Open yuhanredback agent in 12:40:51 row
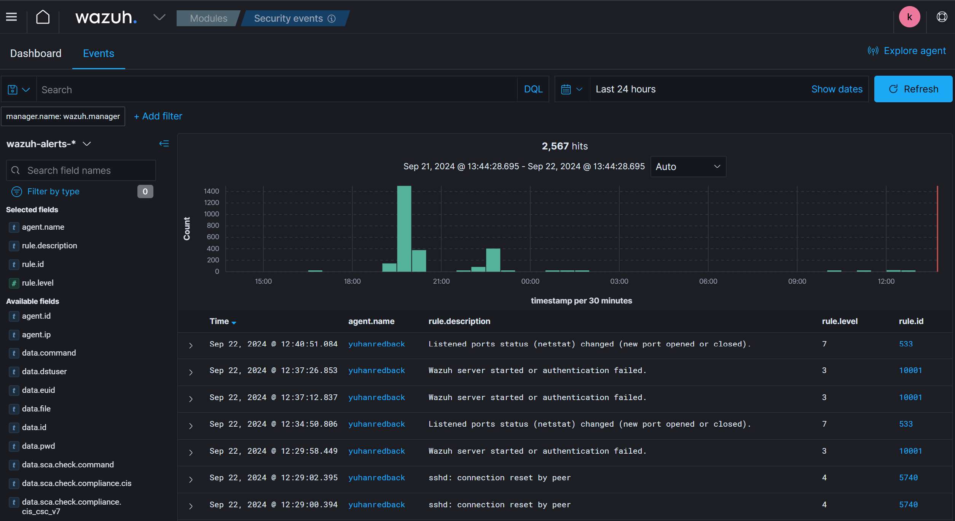Screen dimensions: 955x521 point(376,344)
